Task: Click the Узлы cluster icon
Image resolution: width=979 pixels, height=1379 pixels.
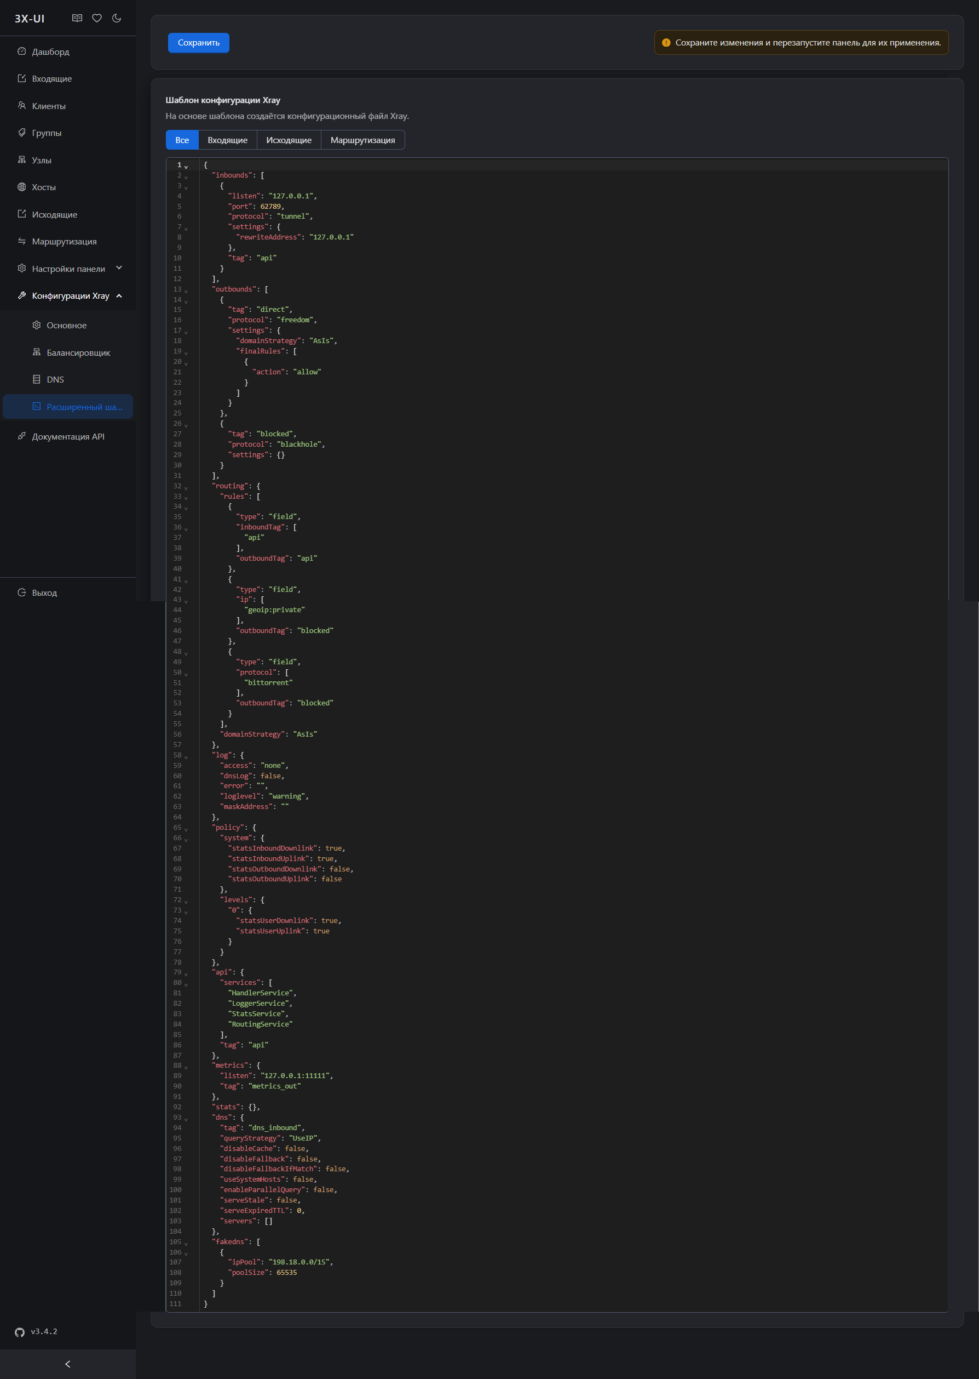Action: click(22, 160)
